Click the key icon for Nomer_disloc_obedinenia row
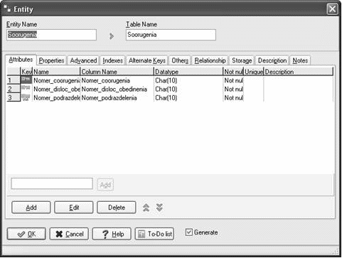The height and width of the screenshot is (258, 342). click(x=26, y=88)
